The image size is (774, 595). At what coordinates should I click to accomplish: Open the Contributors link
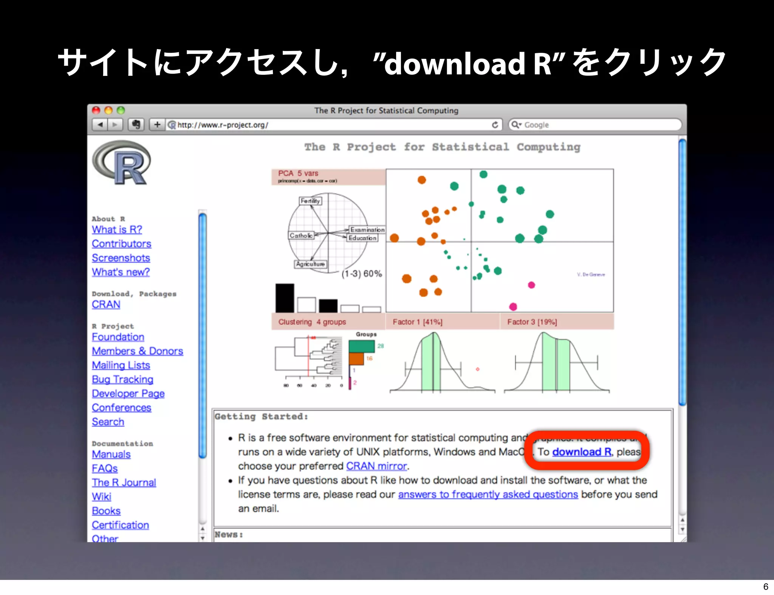pos(121,244)
